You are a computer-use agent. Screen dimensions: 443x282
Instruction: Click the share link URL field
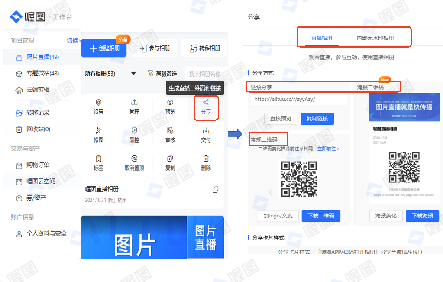point(299,100)
